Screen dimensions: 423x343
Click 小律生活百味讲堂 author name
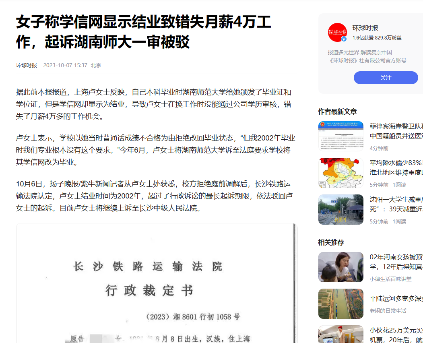coord(391,279)
